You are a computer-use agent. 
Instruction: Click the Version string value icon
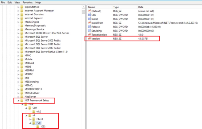(x=90, y=39)
